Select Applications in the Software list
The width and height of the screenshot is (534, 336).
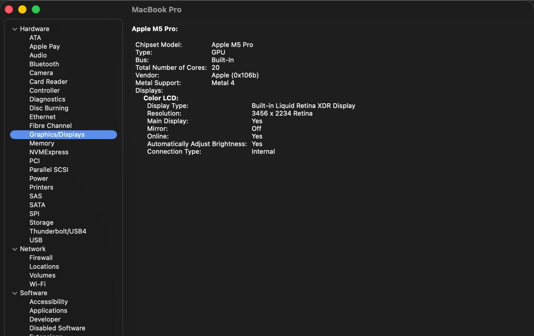tap(48, 311)
